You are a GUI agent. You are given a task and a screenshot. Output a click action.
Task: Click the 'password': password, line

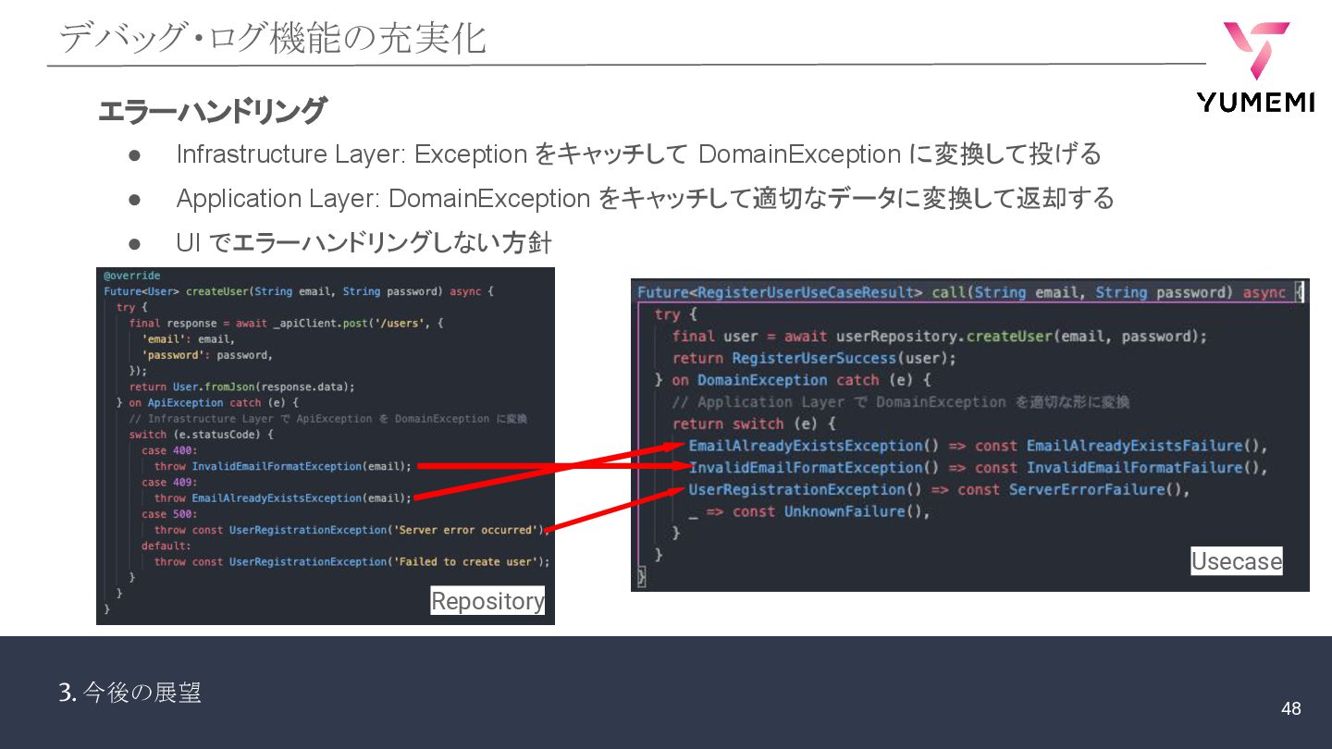click(207, 355)
